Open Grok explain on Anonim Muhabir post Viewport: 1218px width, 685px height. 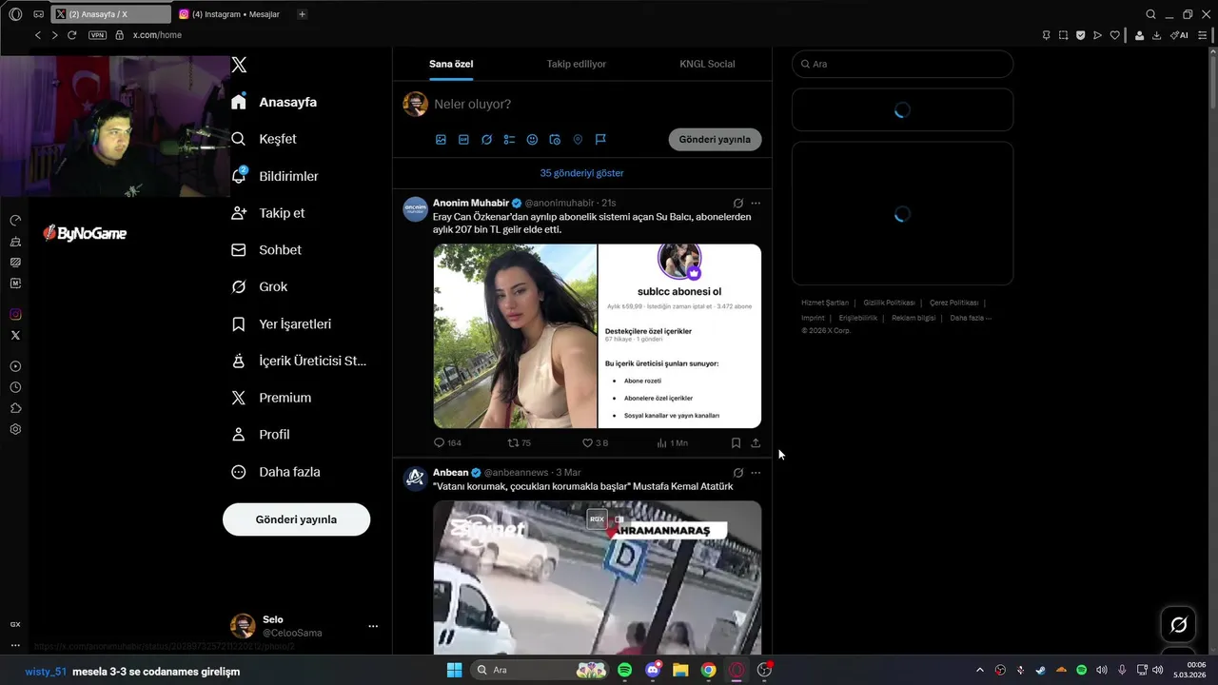737,203
